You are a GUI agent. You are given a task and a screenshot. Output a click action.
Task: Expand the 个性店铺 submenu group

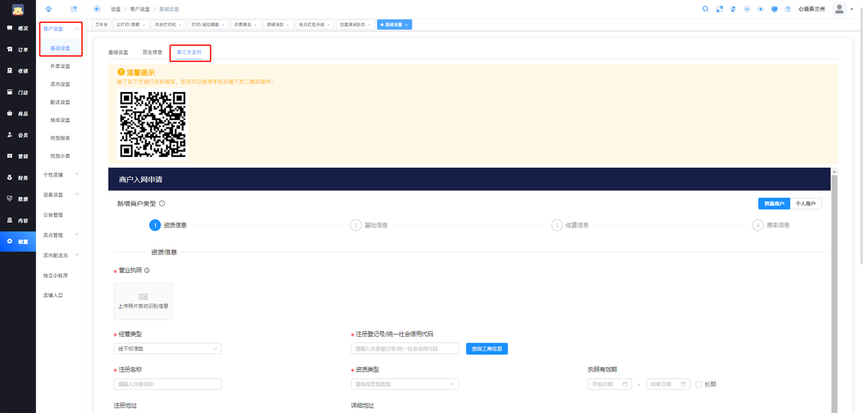pos(61,175)
